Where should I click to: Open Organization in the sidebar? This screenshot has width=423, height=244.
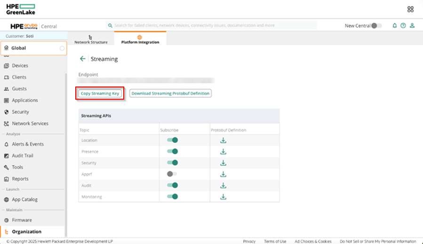(x=32, y=232)
